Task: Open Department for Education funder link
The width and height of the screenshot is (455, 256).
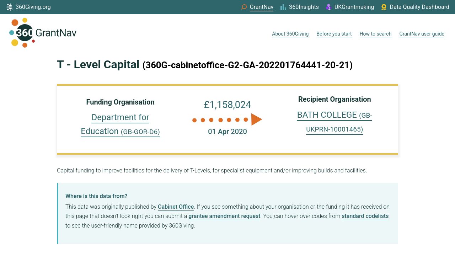Action: [120, 124]
